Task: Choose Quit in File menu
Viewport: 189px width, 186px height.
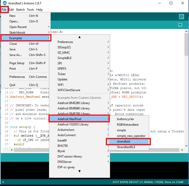Action: point(25,85)
